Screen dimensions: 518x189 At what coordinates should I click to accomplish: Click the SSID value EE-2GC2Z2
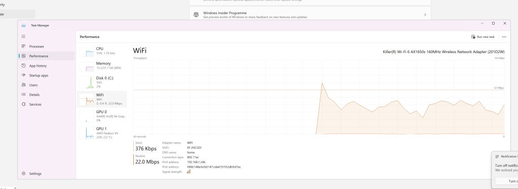[194, 148]
